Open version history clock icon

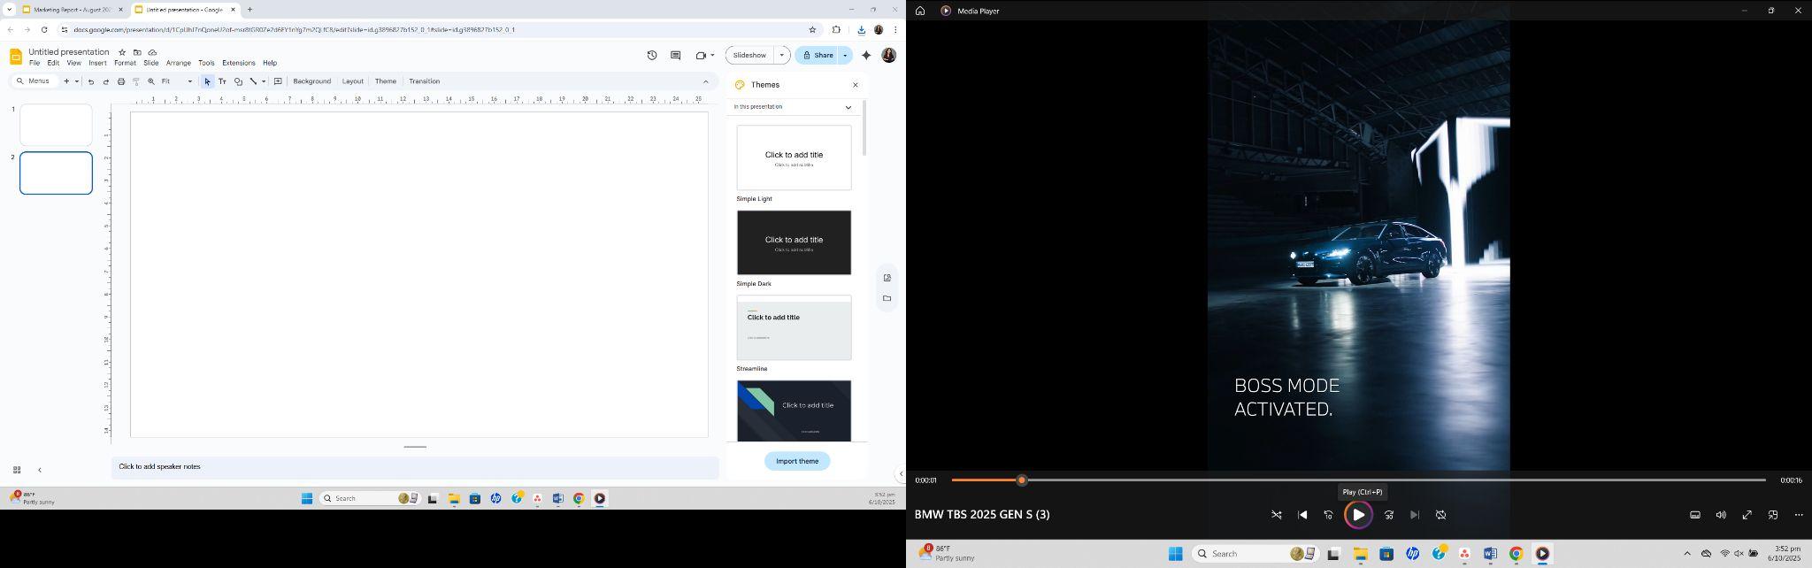tap(652, 55)
